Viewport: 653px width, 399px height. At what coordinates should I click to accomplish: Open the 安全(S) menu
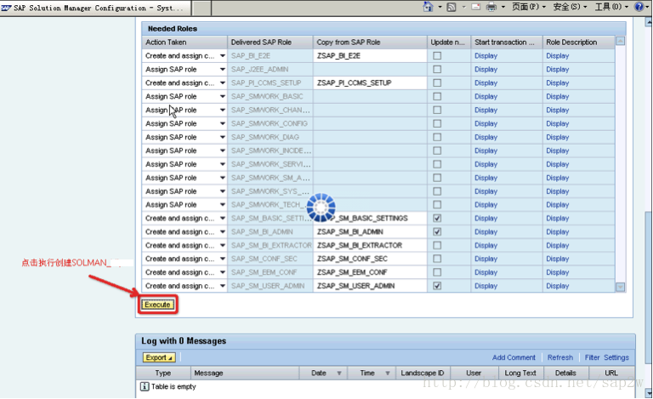tap(570, 7)
